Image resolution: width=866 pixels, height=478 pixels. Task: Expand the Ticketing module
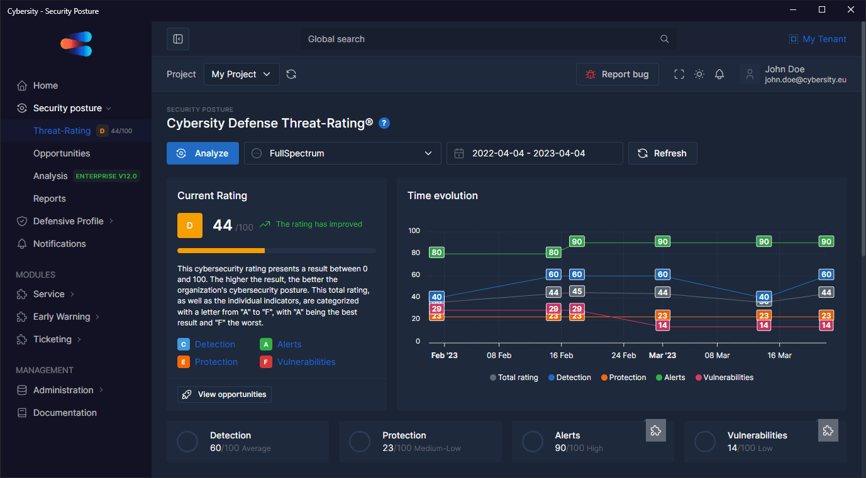pyautogui.click(x=79, y=339)
